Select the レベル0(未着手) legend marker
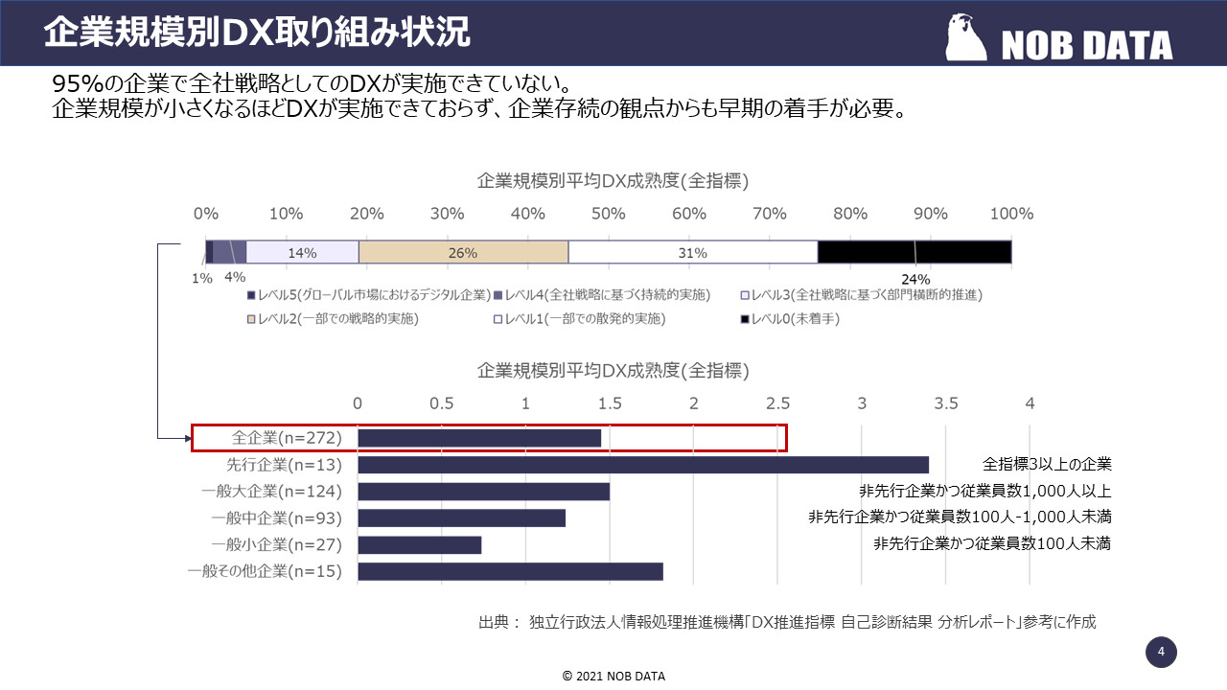The image size is (1227, 690). coord(743,317)
